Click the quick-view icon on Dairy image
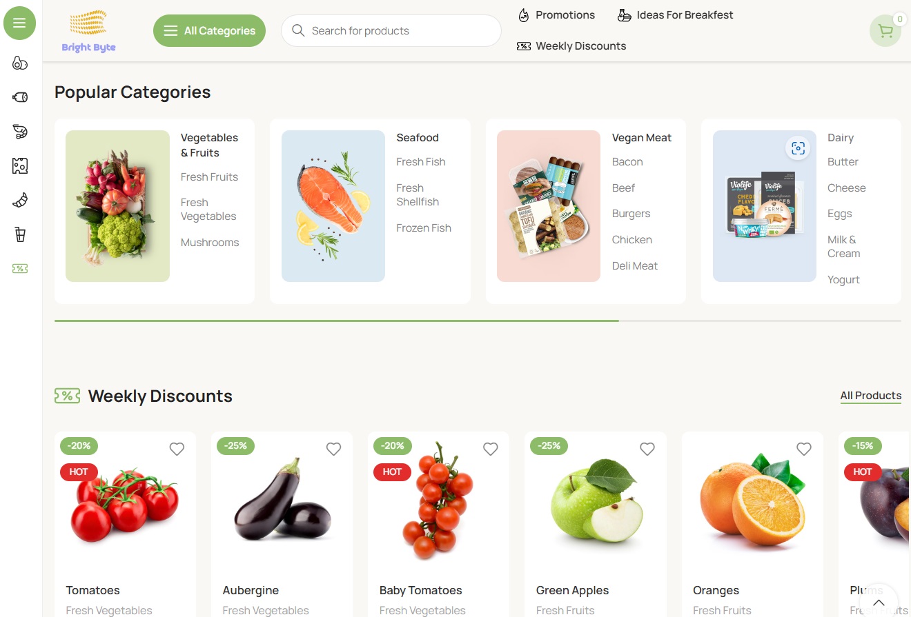This screenshot has height=617, width=911. [x=798, y=148]
